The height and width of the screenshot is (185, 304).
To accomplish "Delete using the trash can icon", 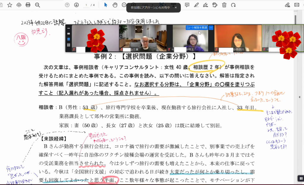I will point(224,5).
